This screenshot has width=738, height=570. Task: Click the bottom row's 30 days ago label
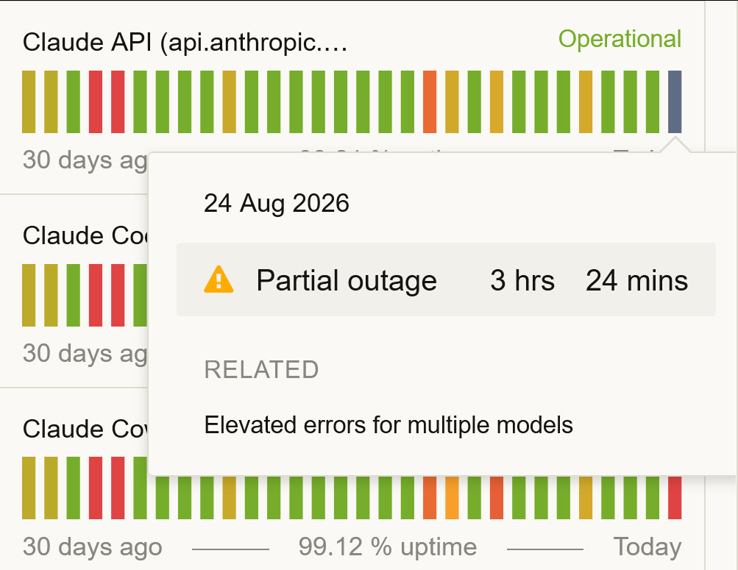coord(92,547)
